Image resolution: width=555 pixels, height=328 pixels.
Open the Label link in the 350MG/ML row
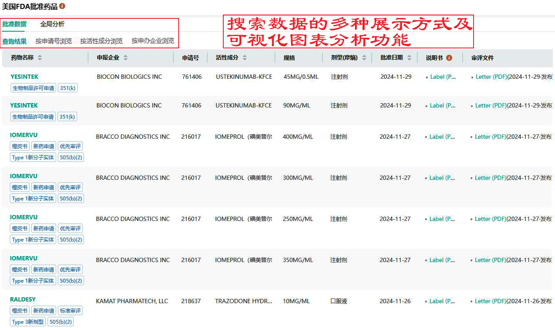(x=442, y=260)
